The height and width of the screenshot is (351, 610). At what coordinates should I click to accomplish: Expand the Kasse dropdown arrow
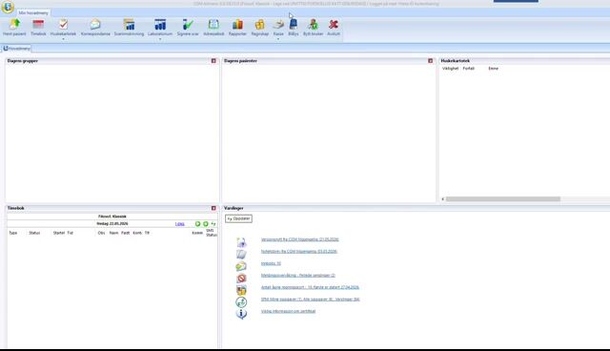coord(278,39)
